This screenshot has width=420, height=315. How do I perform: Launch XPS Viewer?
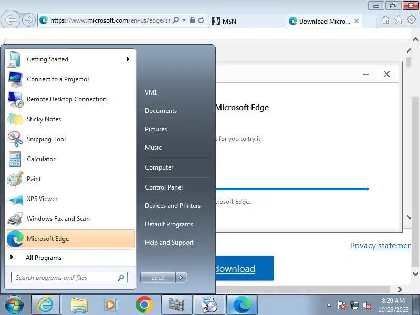pyautogui.click(x=70, y=199)
